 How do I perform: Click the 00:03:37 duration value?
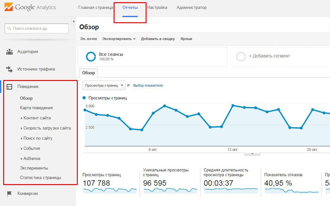point(218,183)
